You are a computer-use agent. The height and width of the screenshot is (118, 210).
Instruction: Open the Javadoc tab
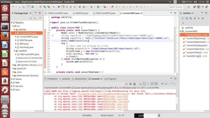click(65, 79)
